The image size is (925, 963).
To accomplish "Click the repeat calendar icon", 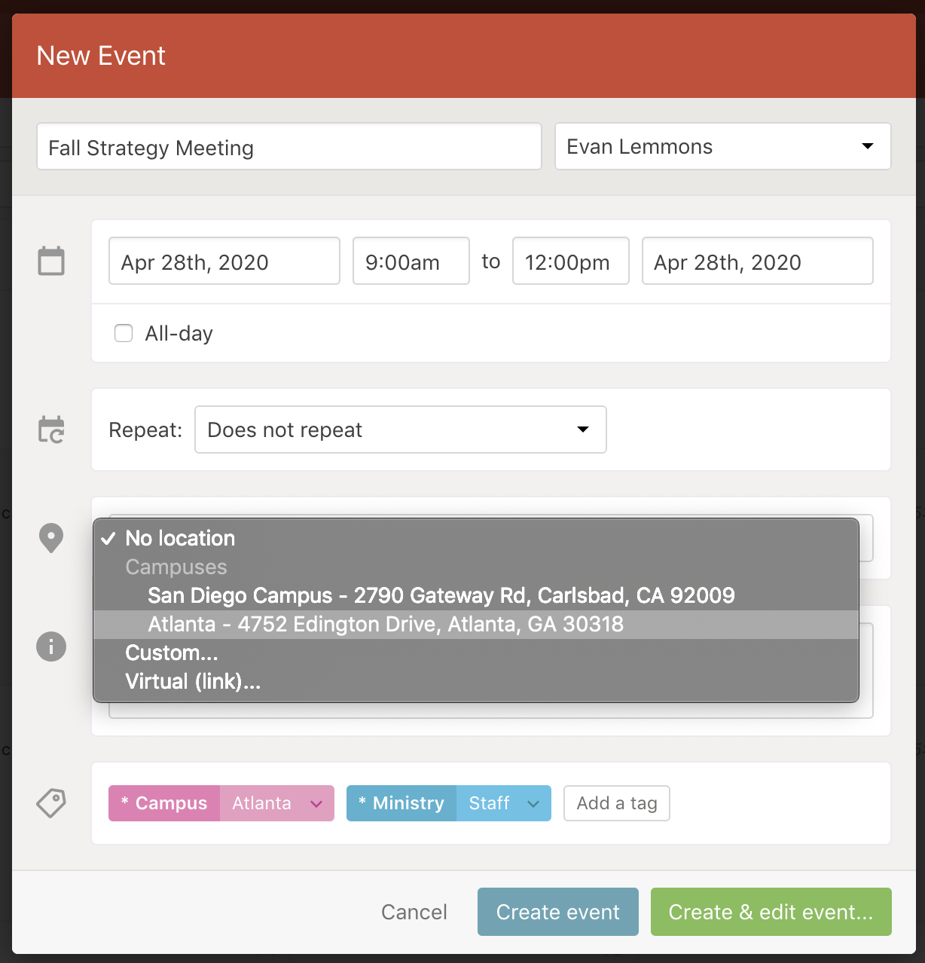I will click(x=51, y=430).
